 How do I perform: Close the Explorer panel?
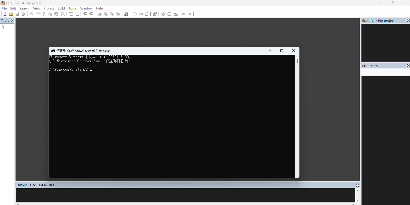click(408, 21)
